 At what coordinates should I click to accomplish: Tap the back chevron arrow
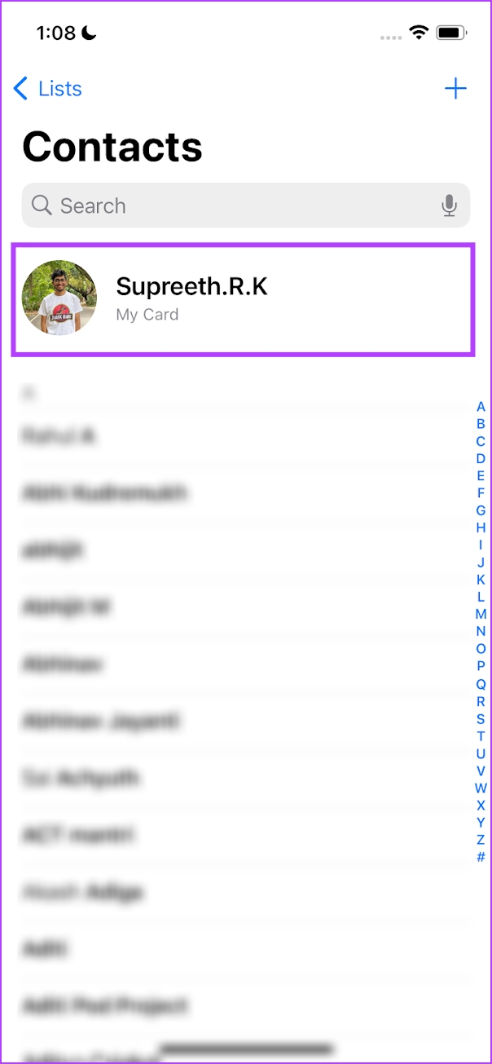[21, 89]
